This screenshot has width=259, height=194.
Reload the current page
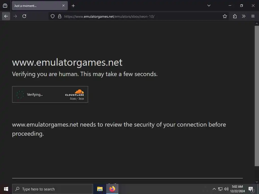(24, 16)
